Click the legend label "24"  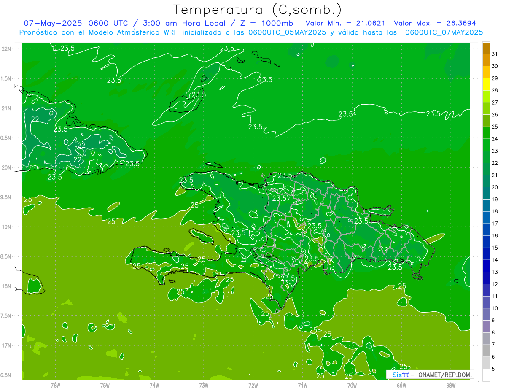[495, 139]
